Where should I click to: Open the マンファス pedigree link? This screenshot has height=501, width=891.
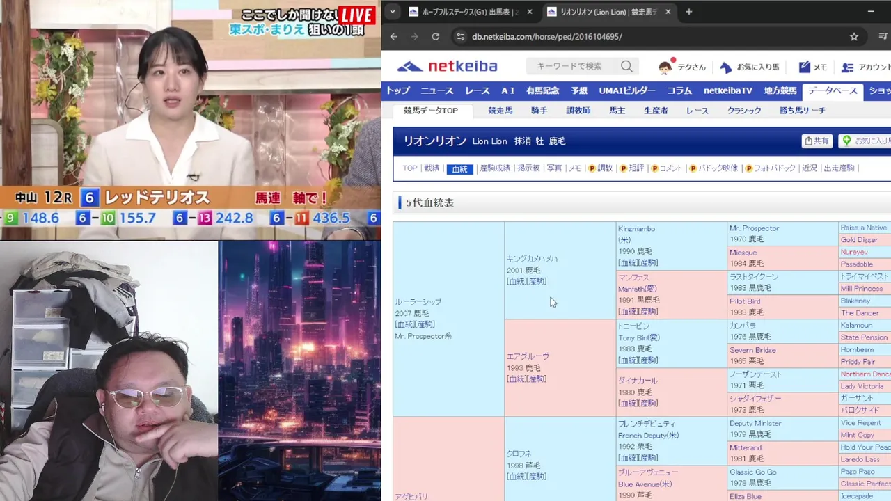[634, 277]
